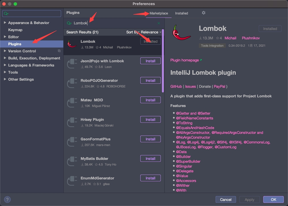This screenshot has width=288, height=206.
Task: Expand the Appearance & Behavior section
Action: coord(5,23)
